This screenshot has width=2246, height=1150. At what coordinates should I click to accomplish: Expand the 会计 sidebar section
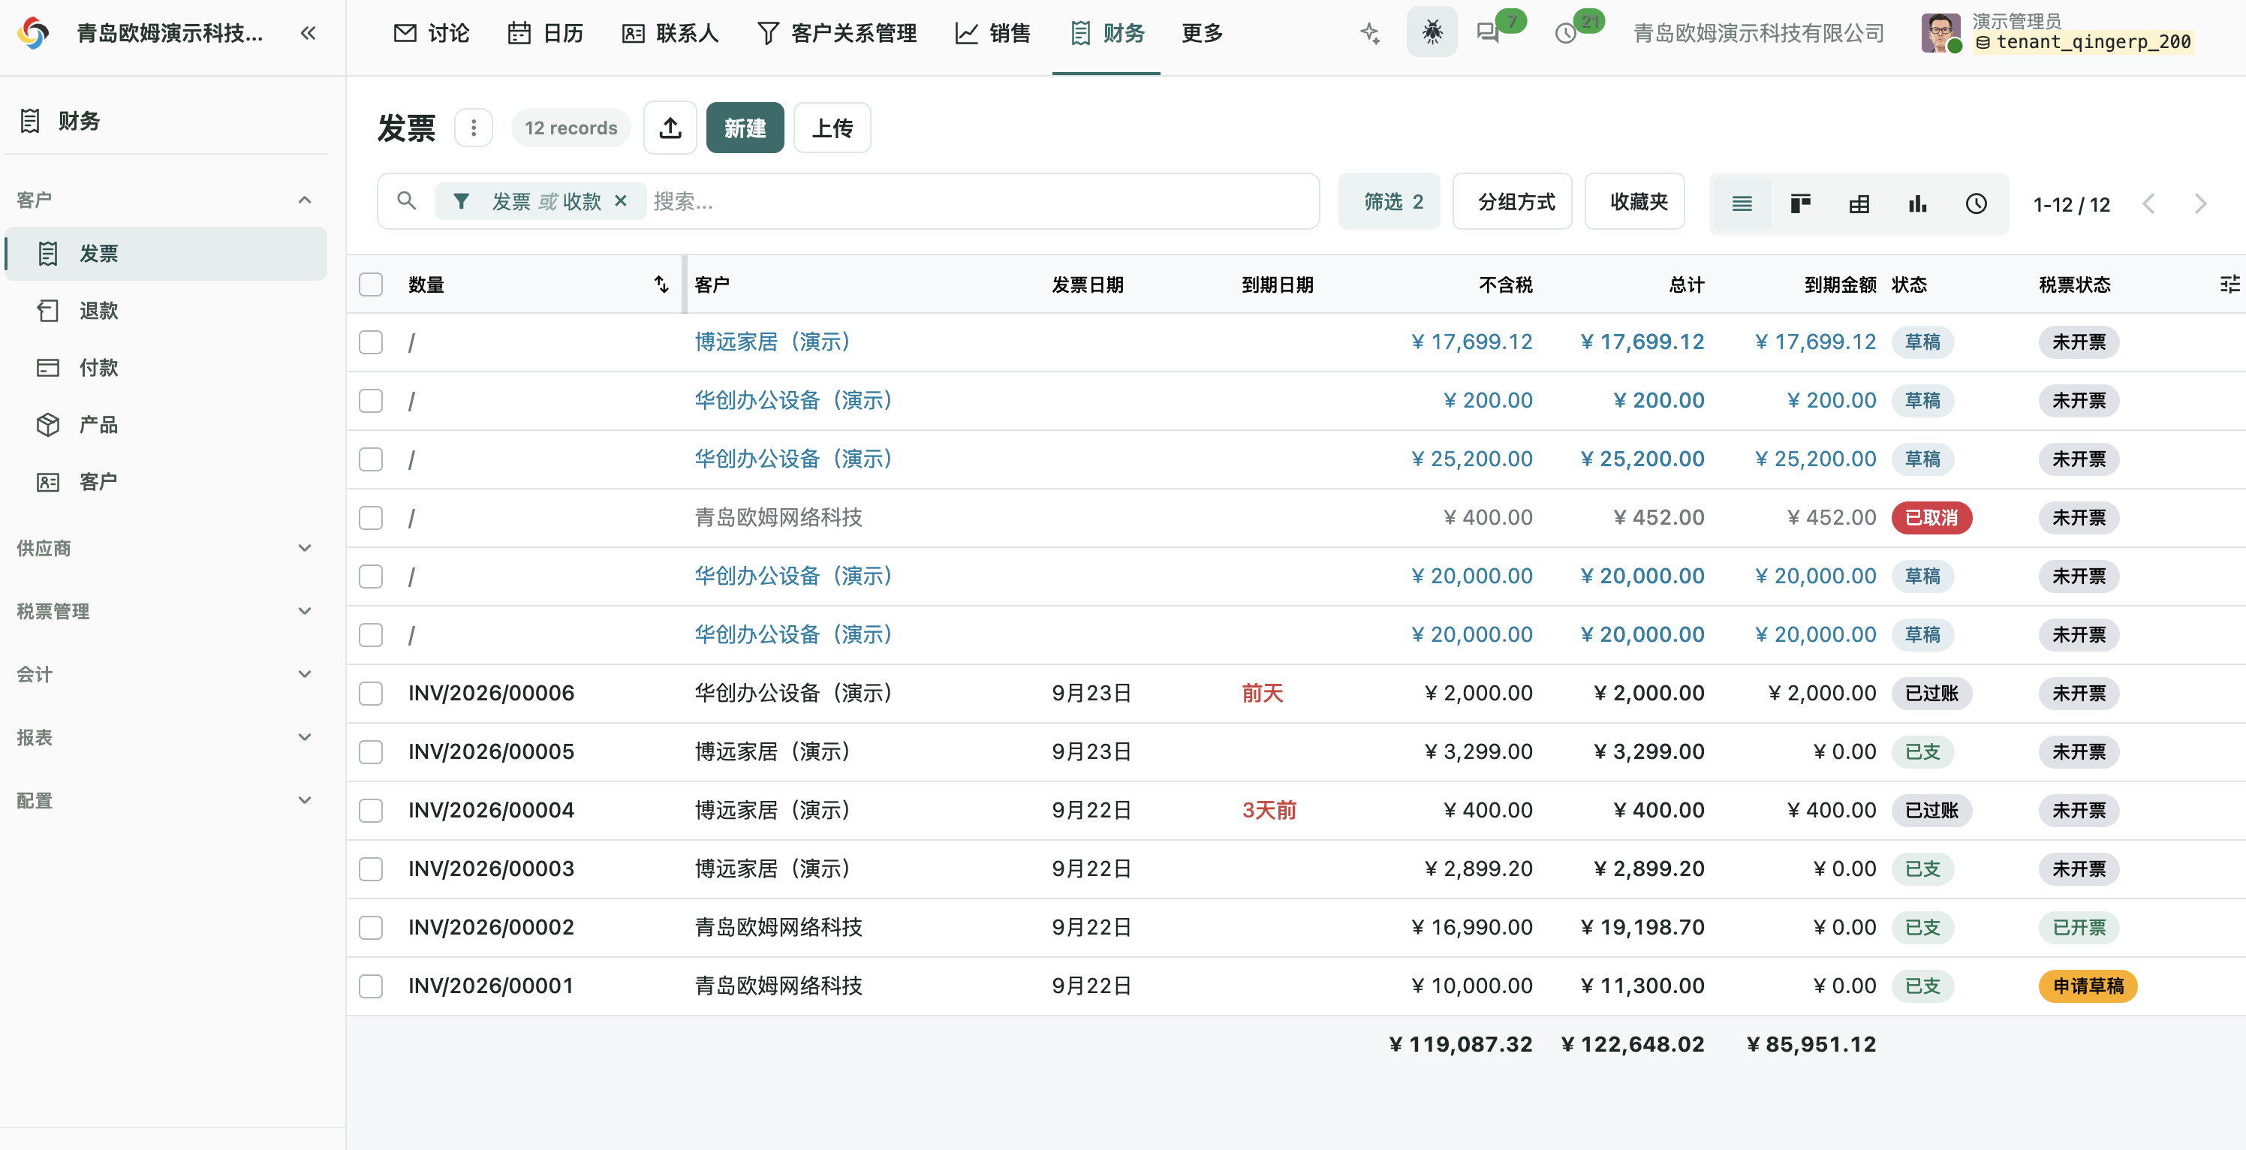tap(165, 674)
